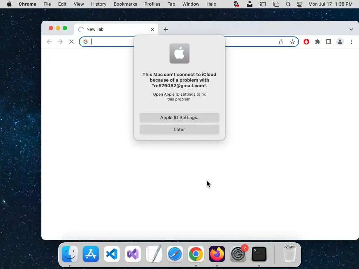Dismiss the iCloud dialog with Later
359x269 pixels.
[179, 130]
